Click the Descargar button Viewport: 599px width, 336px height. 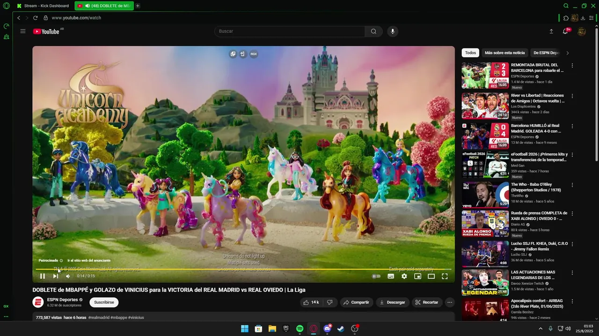click(392, 302)
